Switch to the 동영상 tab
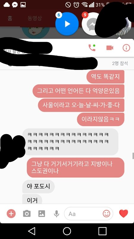Screen dimensions: 134x239 click(35, 18)
